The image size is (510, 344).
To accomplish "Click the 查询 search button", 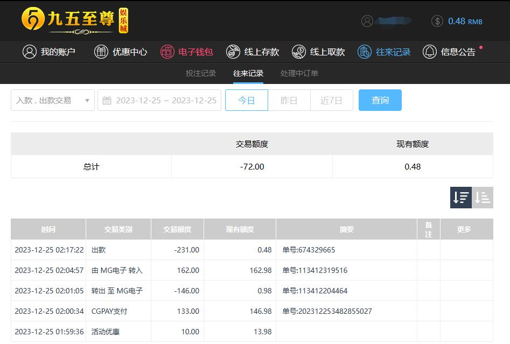I will pyautogui.click(x=380, y=100).
